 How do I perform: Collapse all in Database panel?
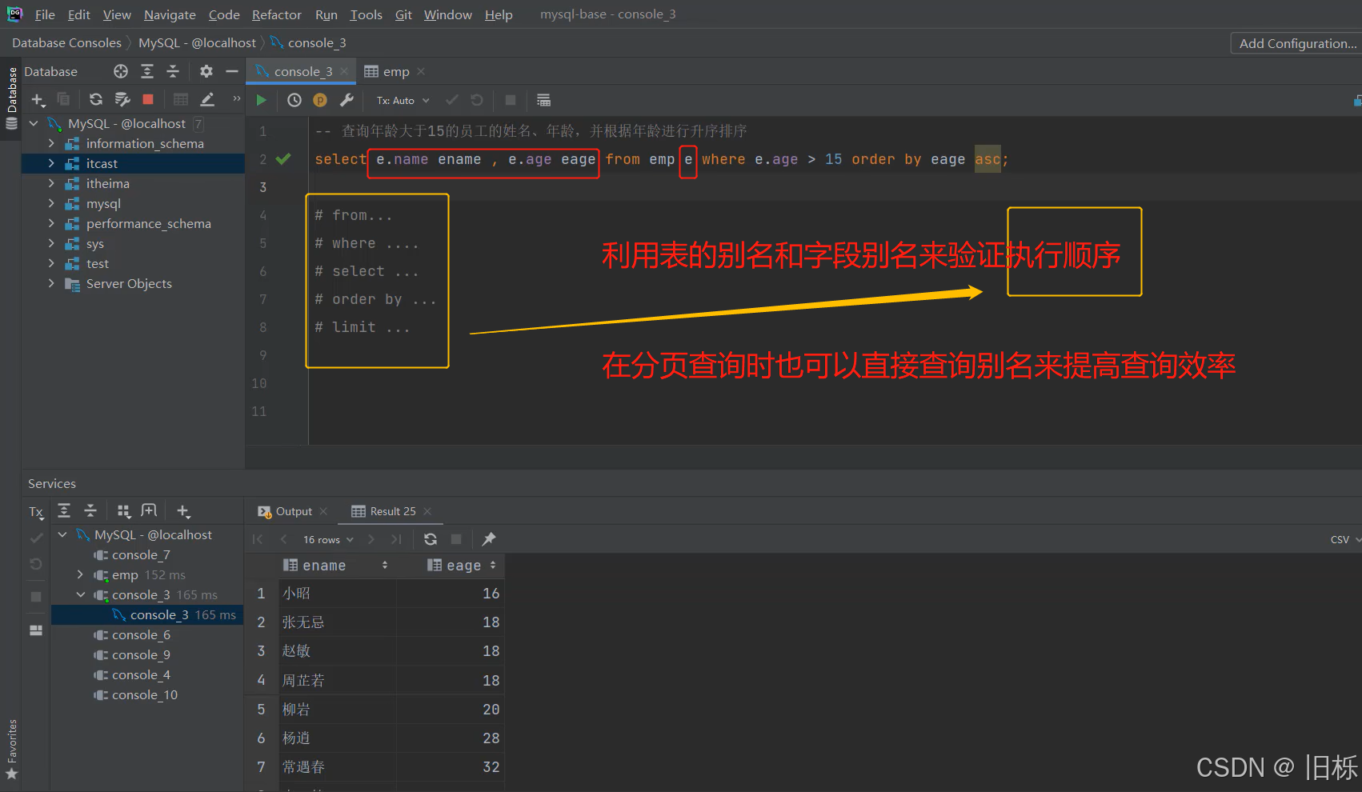pyautogui.click(x=173, y=71)
